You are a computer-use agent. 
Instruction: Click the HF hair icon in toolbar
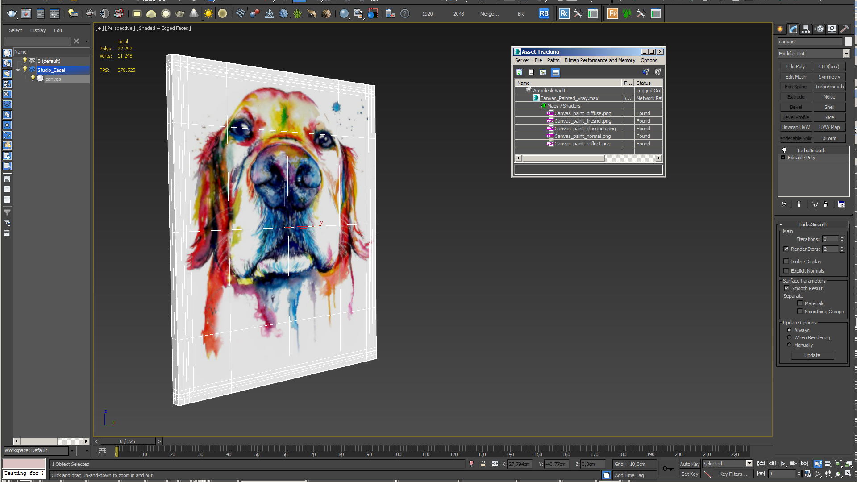coord(312,14)
